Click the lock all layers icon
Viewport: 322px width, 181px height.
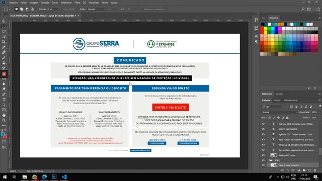tap(287, 118)
